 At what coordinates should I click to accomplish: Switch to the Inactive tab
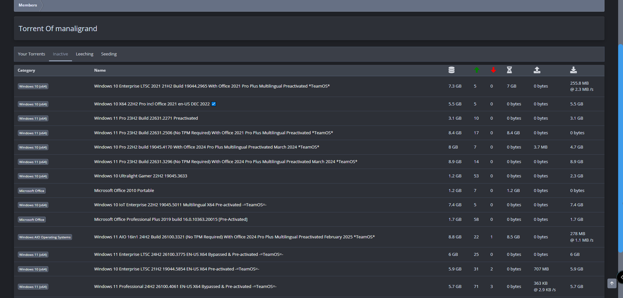point(60,54)
